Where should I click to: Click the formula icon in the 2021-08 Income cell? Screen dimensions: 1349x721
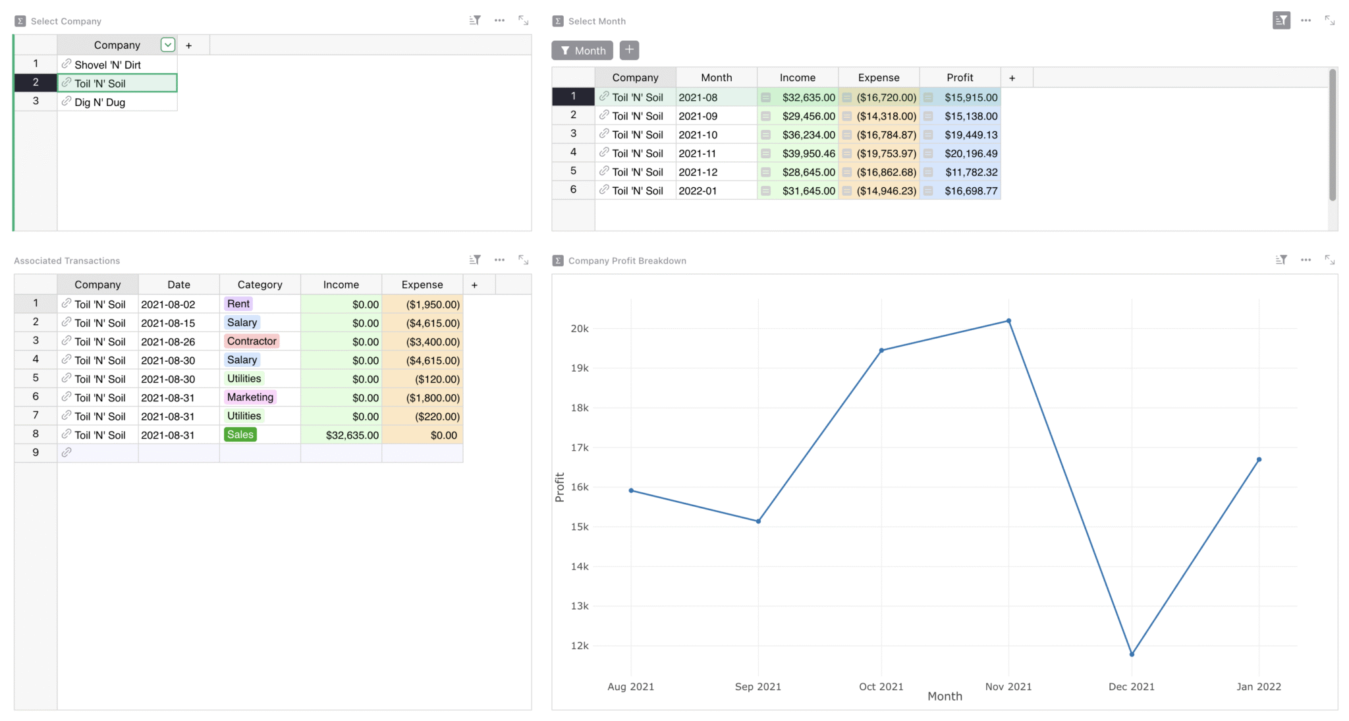765,97
